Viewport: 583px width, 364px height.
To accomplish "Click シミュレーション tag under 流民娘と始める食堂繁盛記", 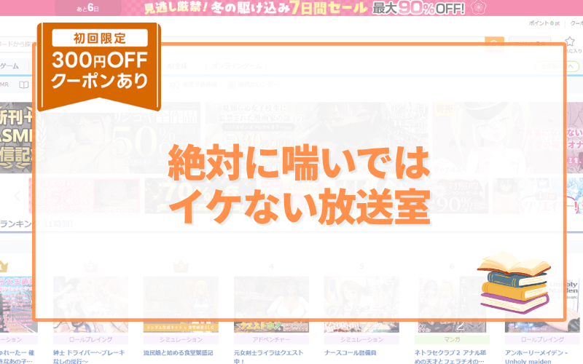I will click(x=181, y=339).
